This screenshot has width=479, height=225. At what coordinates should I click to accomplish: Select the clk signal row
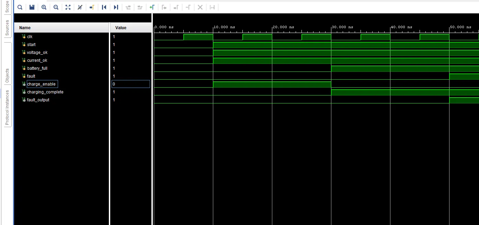coord(62,36)
